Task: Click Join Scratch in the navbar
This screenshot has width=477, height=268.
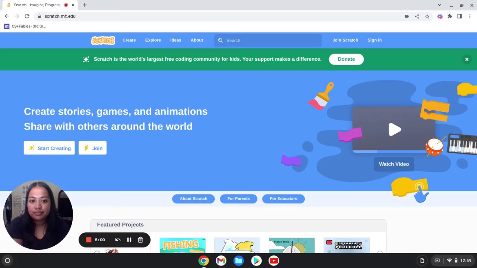Action: click(345, 40)
